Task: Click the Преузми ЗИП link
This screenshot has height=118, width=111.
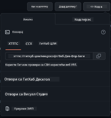Action: pyautogui.click(x=24, y=109)
